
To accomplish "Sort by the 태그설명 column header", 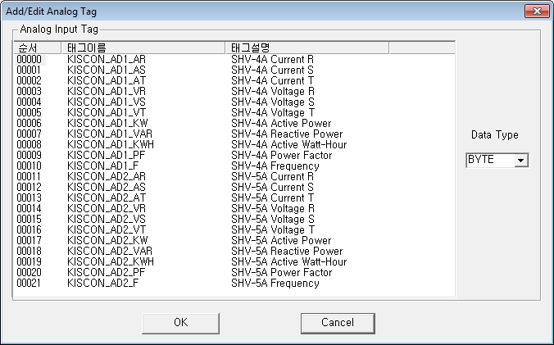I will click(307, 48).
